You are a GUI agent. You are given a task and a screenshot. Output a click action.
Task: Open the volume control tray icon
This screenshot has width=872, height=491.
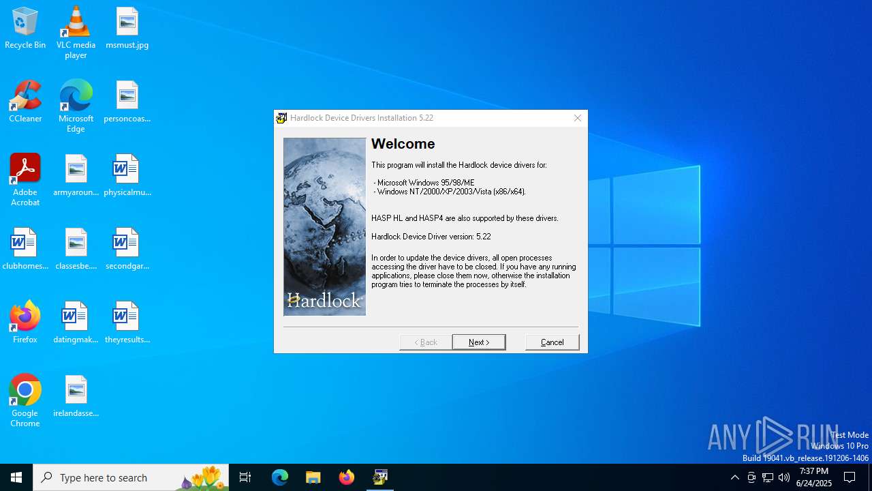click(x=784, y=477)
